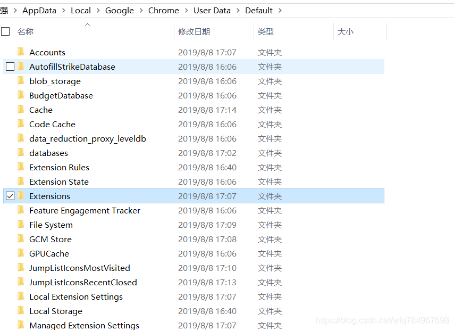
Task: Click the Extension State folder icon
Action: [21, 181]
